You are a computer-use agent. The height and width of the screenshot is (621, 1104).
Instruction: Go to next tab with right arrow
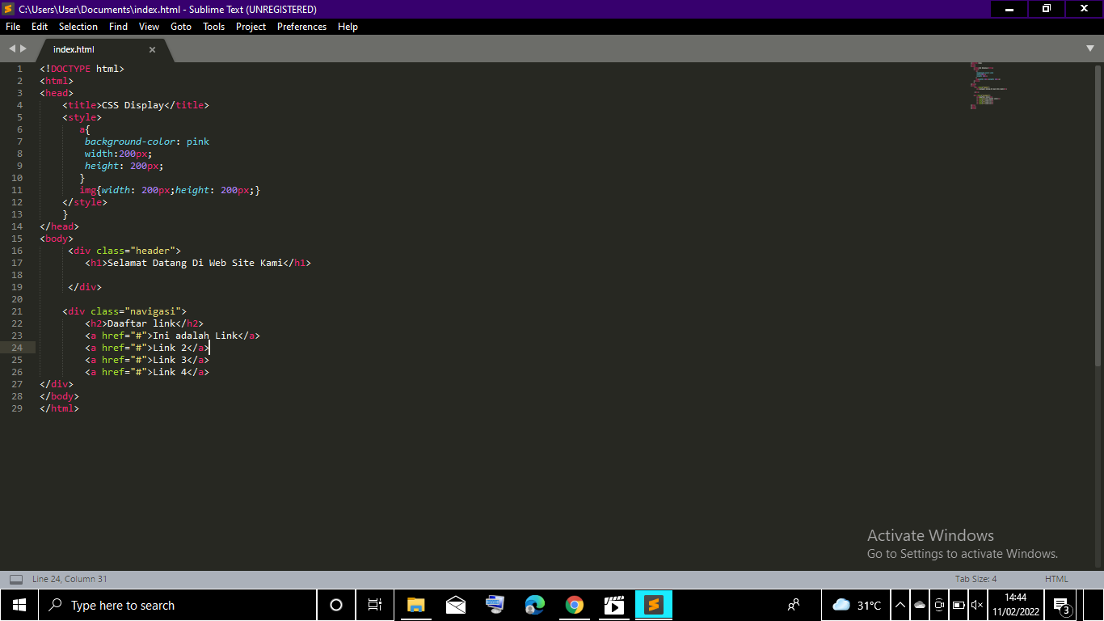point(23,49)
